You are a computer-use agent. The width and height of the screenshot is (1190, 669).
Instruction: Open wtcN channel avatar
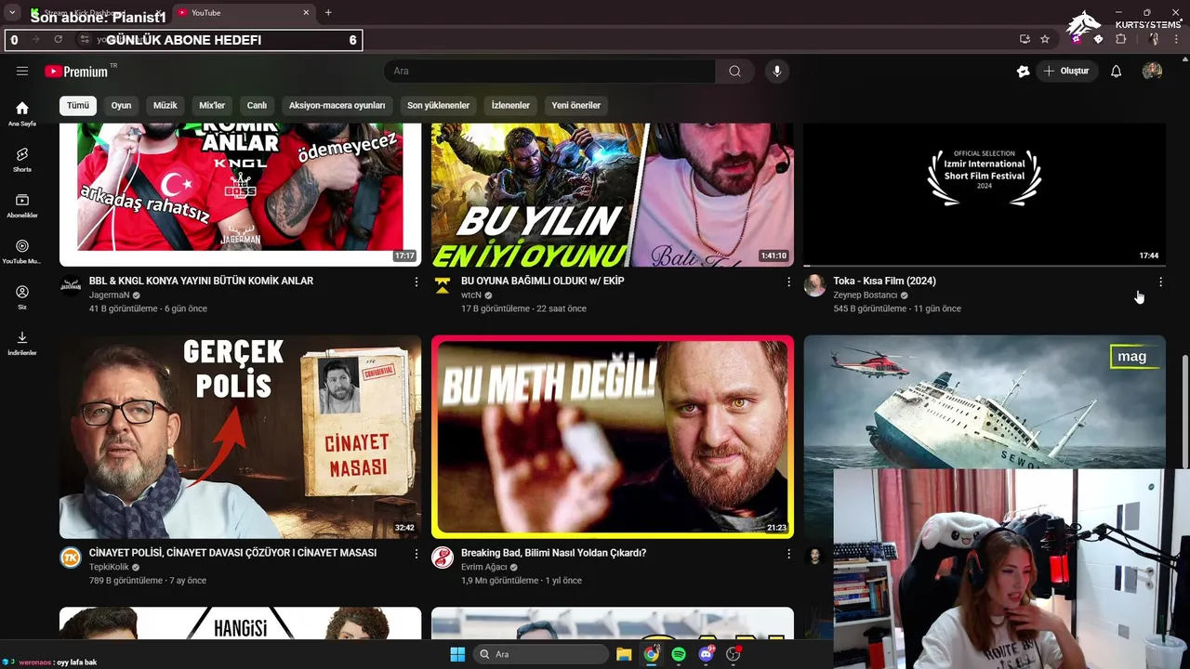443,285
